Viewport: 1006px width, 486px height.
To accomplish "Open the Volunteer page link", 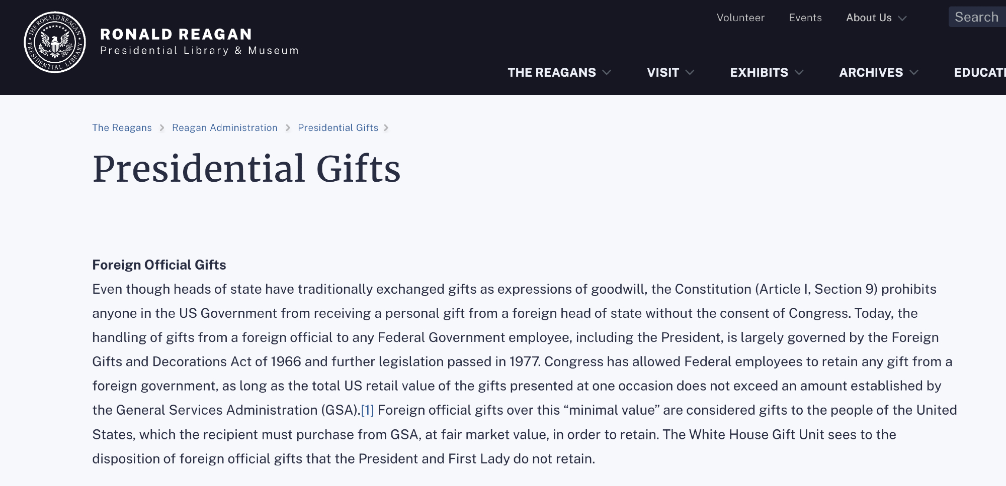I will tap(740, 18).
